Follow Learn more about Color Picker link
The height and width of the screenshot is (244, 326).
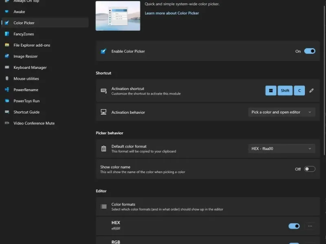172,13
